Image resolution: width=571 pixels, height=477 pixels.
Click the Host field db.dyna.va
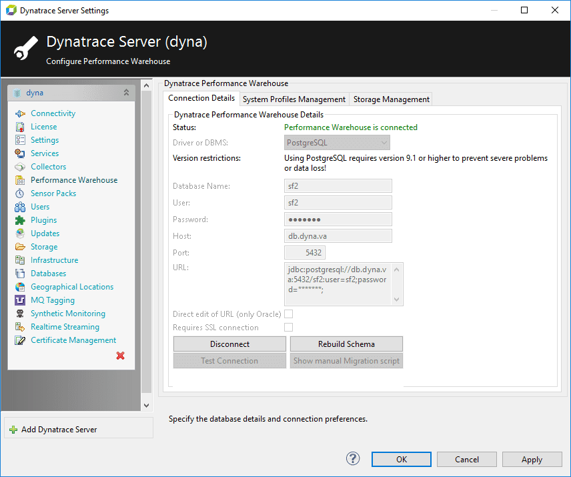click(x=338, y=236)
